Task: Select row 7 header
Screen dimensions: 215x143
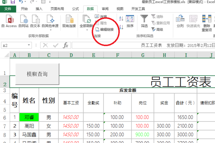Action: point(5,126)
